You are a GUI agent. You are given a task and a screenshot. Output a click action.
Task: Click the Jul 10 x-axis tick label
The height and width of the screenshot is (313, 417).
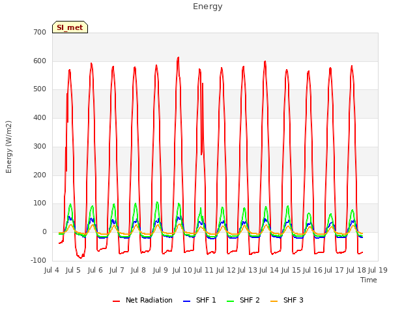182,270
